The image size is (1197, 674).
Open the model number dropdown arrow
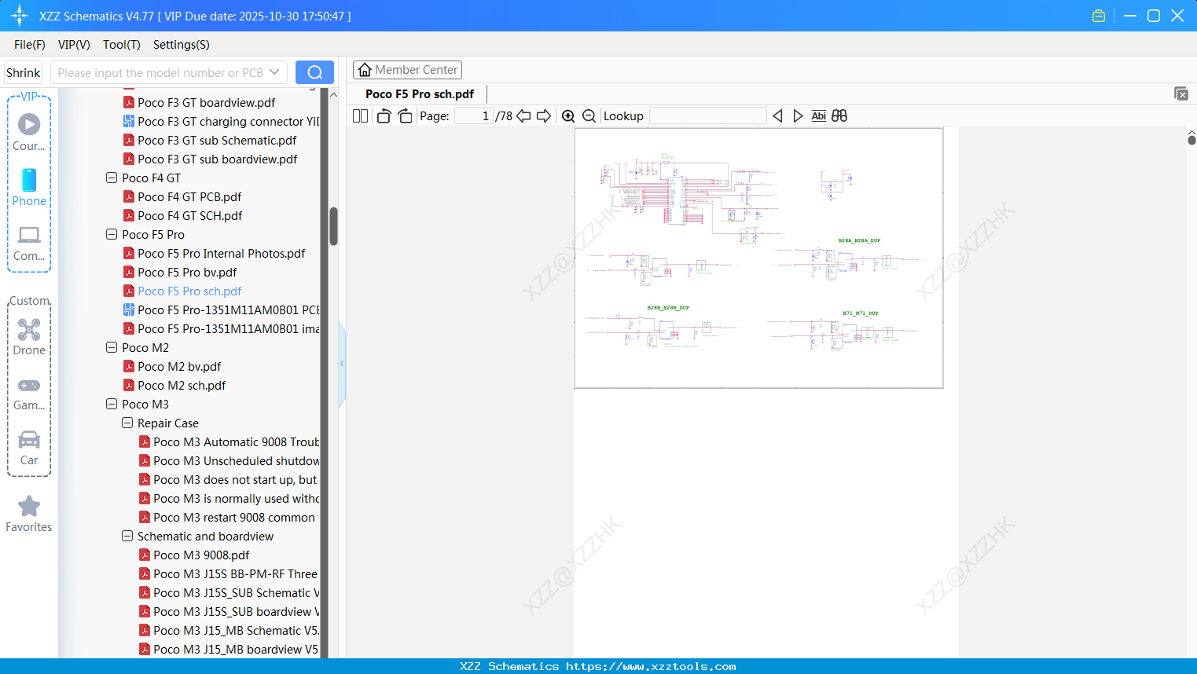pyautogui.click(x=274, y=72)
